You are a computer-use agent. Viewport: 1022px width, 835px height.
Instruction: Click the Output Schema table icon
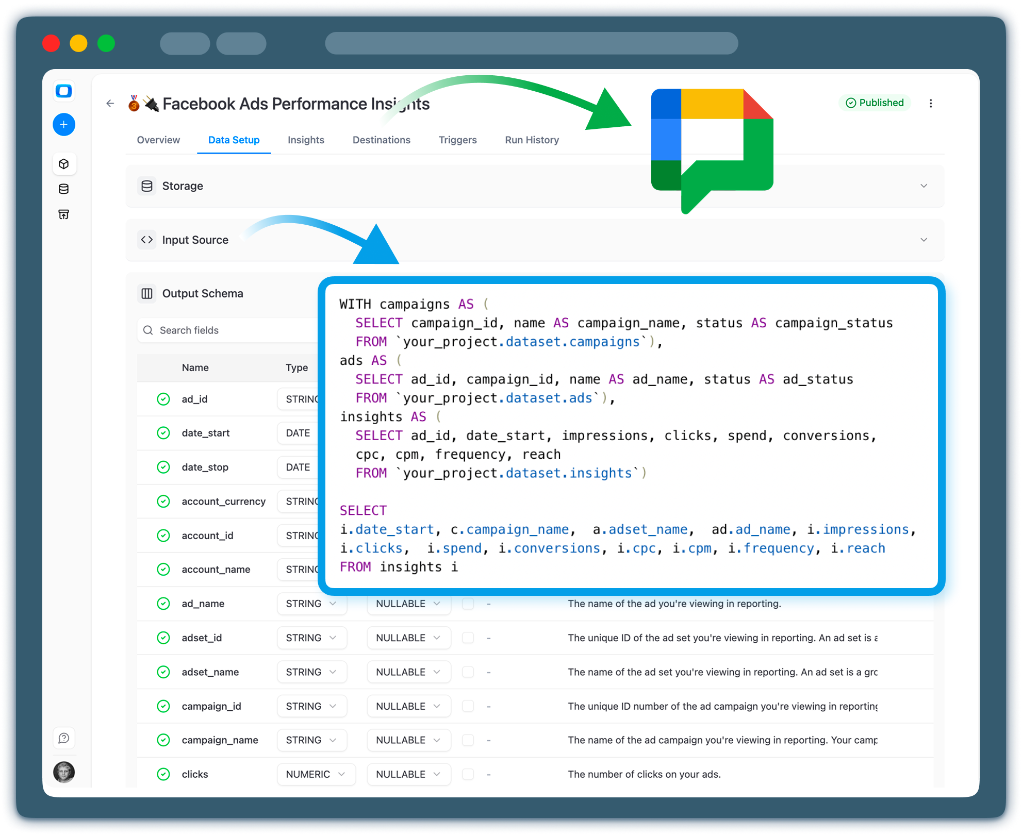click(x=146, y=293)
